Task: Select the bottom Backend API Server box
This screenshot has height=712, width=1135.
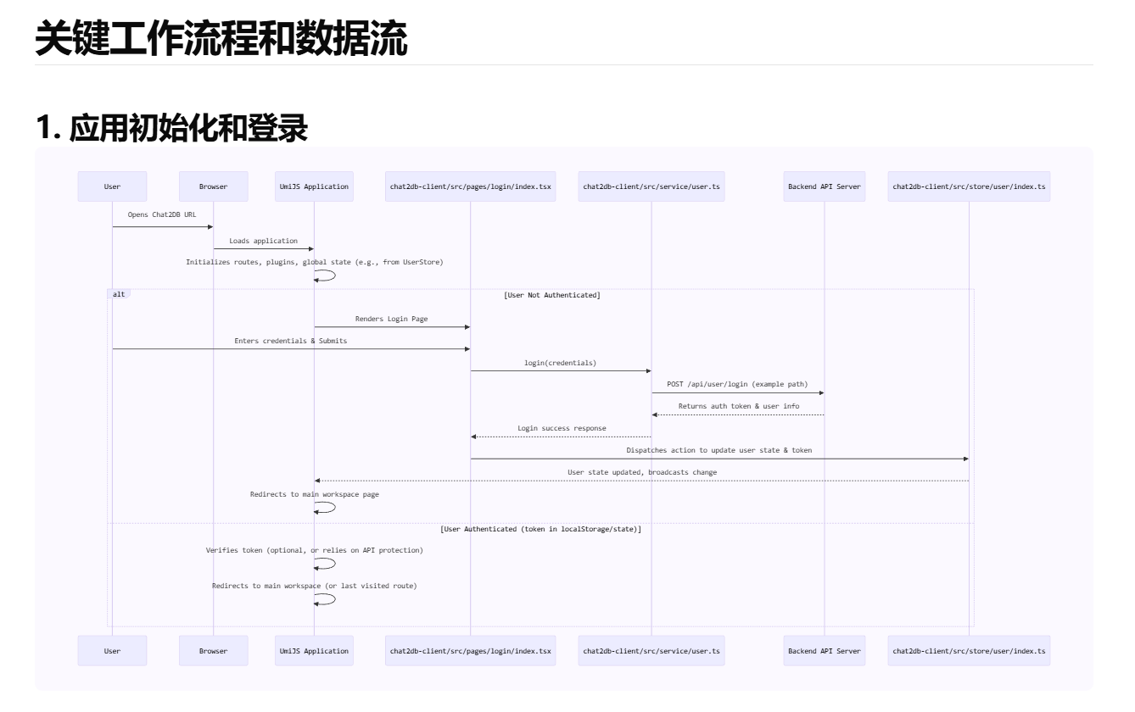Action: point(824,650)
